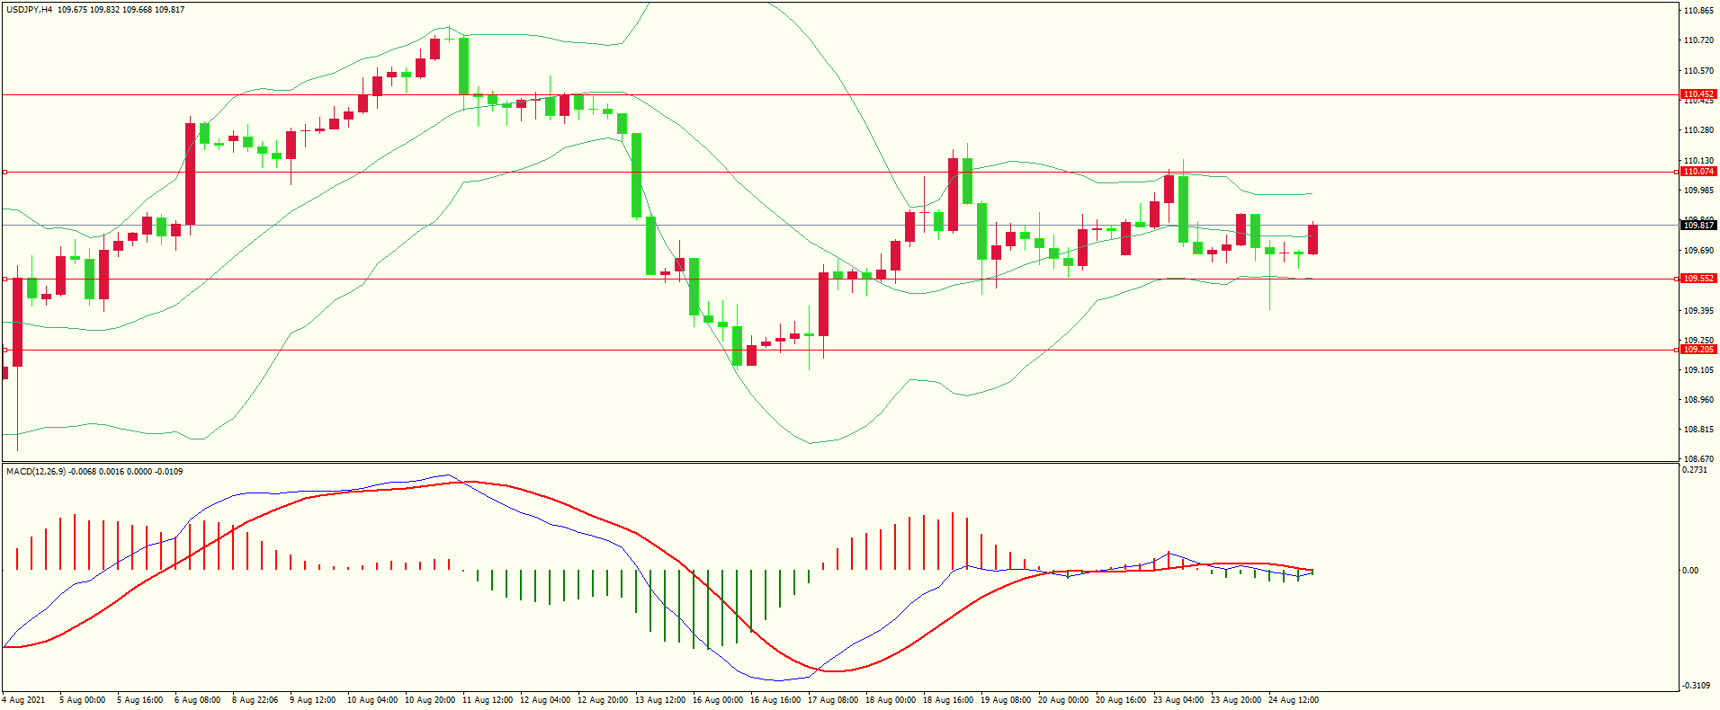Image resolution: width=1720 pixels, height=710 pixels.
Task: Click price scale value 109.395
Action: coord(1698,311)
